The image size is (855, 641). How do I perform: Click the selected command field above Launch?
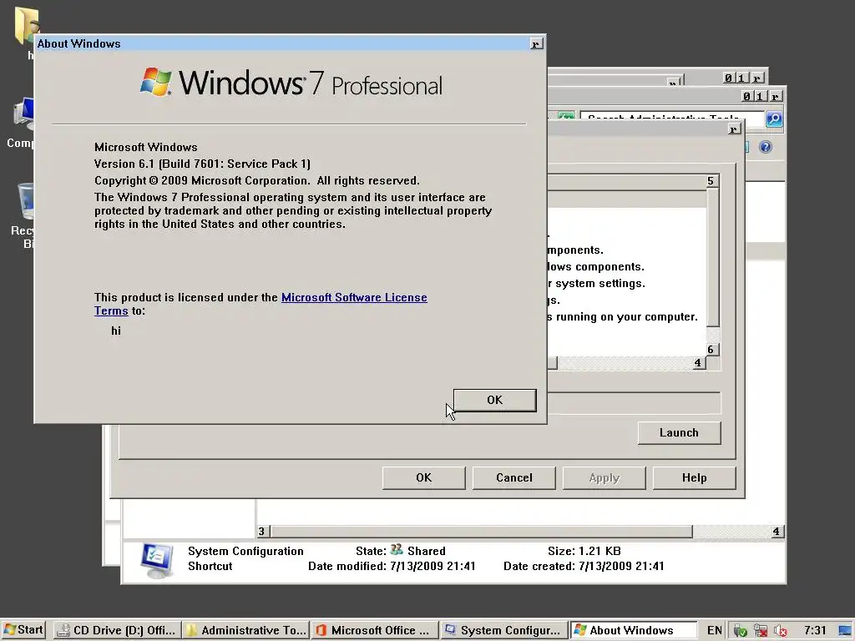tap(634, 403)
